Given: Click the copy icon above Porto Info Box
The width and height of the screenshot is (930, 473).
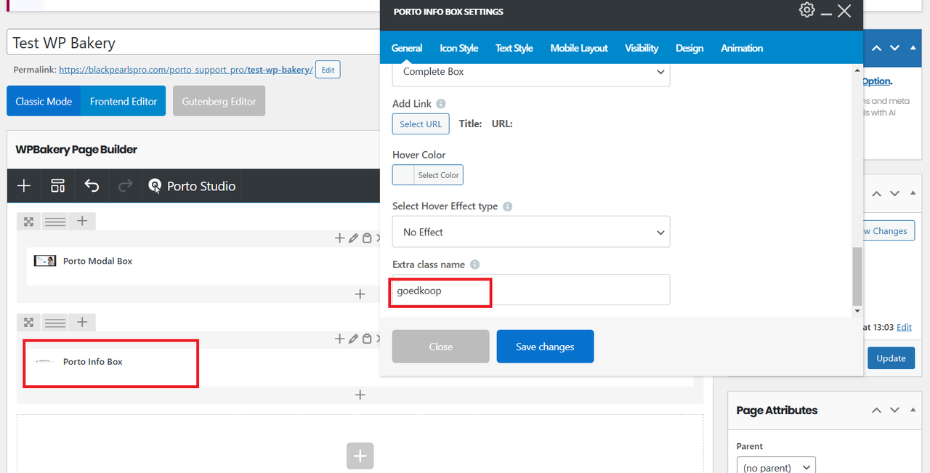Looking at the screenshot, I should click(x=367, y=339).
